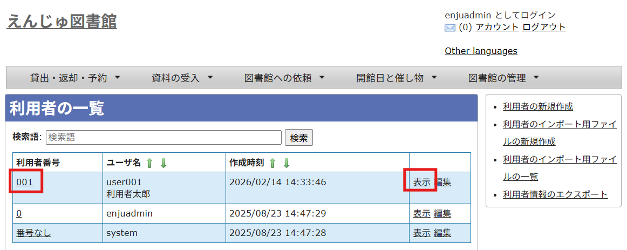Sort 作成時刻 ascending with up arrow
627x250 pixels.
(272, 163)
